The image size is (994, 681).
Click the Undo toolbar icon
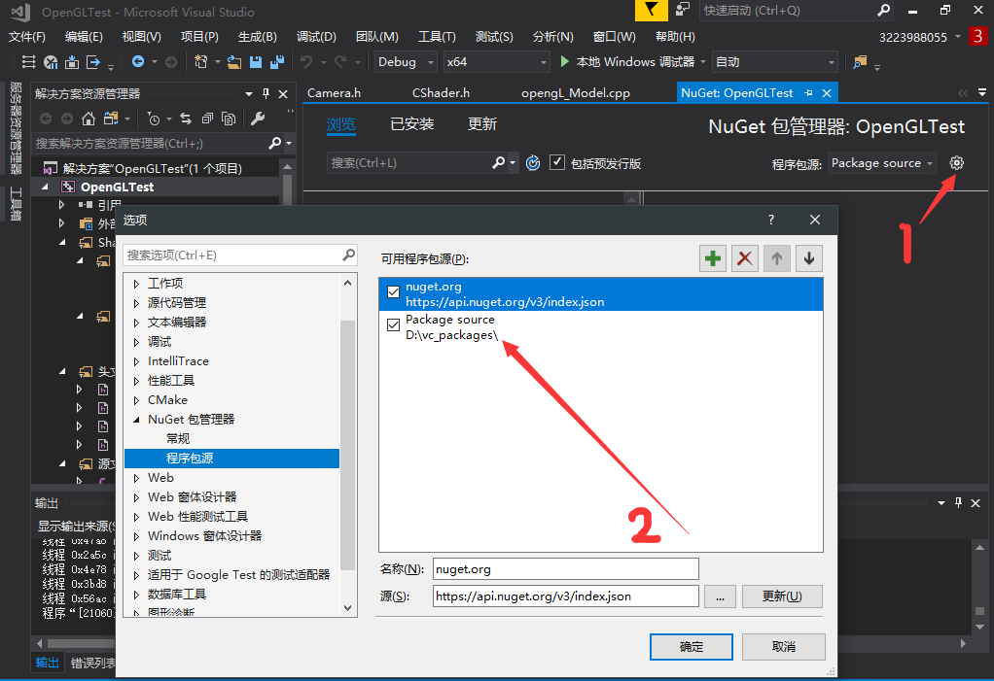[306, 62]
